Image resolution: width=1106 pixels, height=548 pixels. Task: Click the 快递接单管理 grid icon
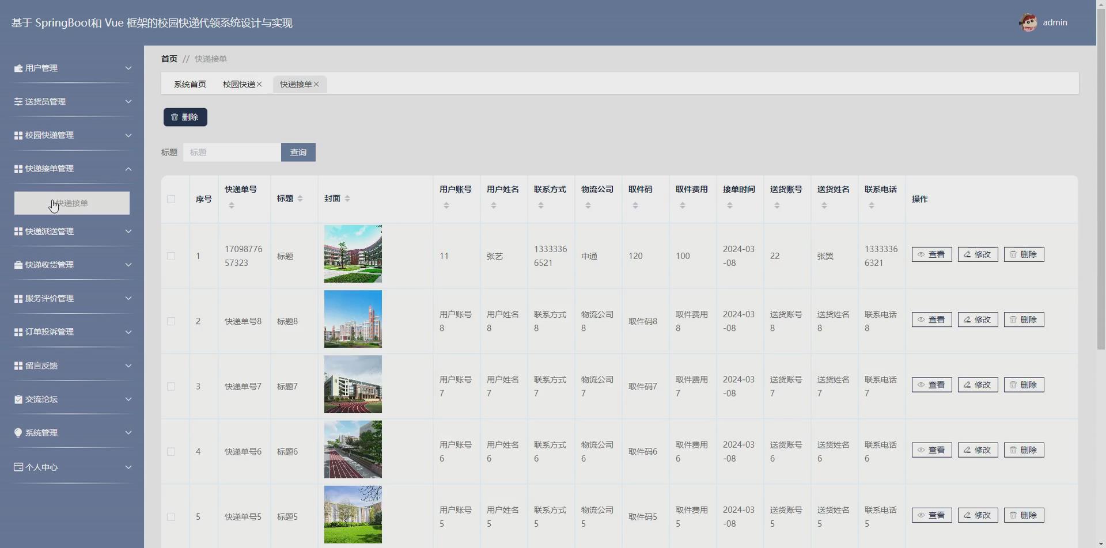(x=18, y=169)
